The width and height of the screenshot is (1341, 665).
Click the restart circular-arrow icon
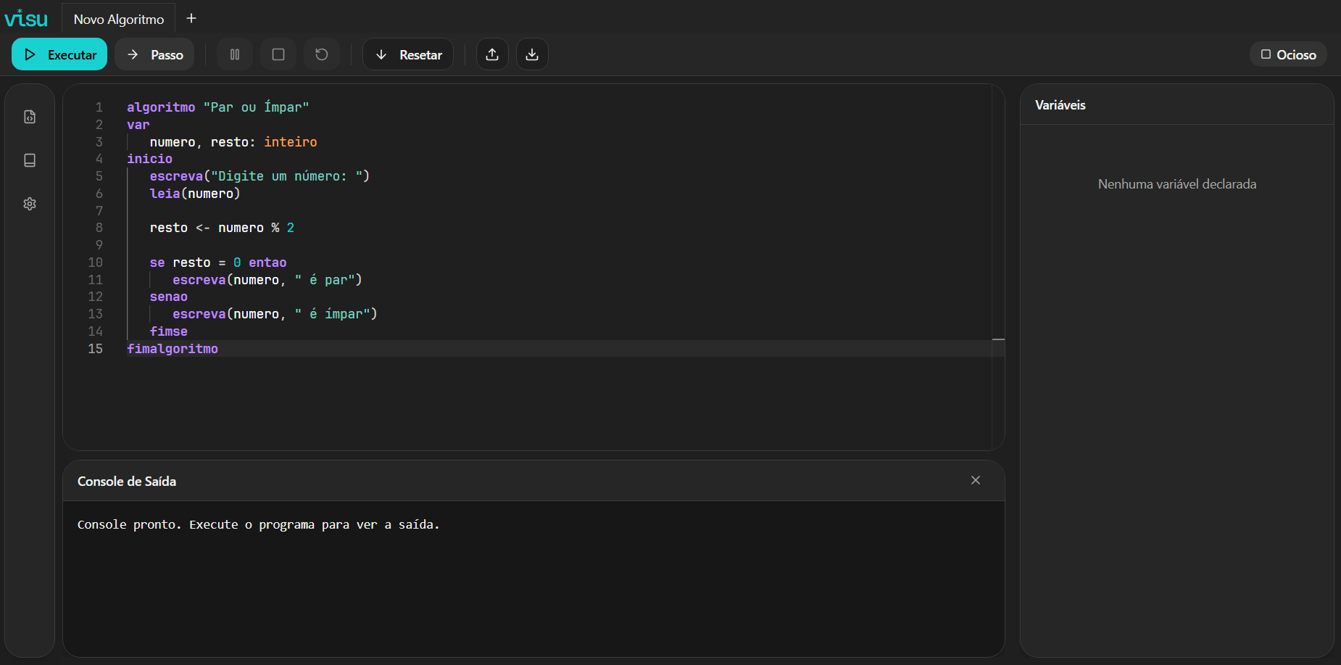pyautogui.click(x=322, y=54)
